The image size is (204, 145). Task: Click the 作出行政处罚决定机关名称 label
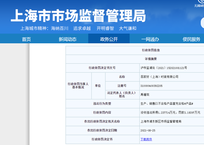102,122
